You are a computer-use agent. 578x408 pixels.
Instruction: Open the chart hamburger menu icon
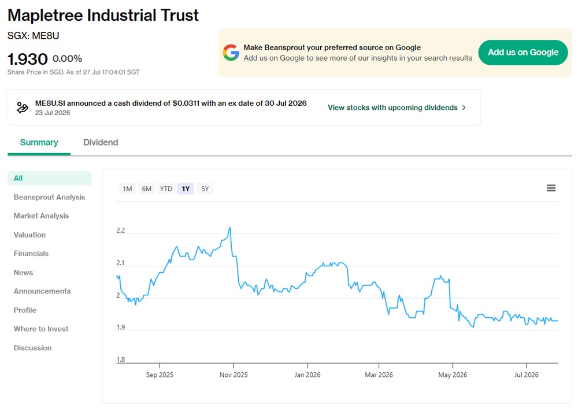click(x=551, y=188)
